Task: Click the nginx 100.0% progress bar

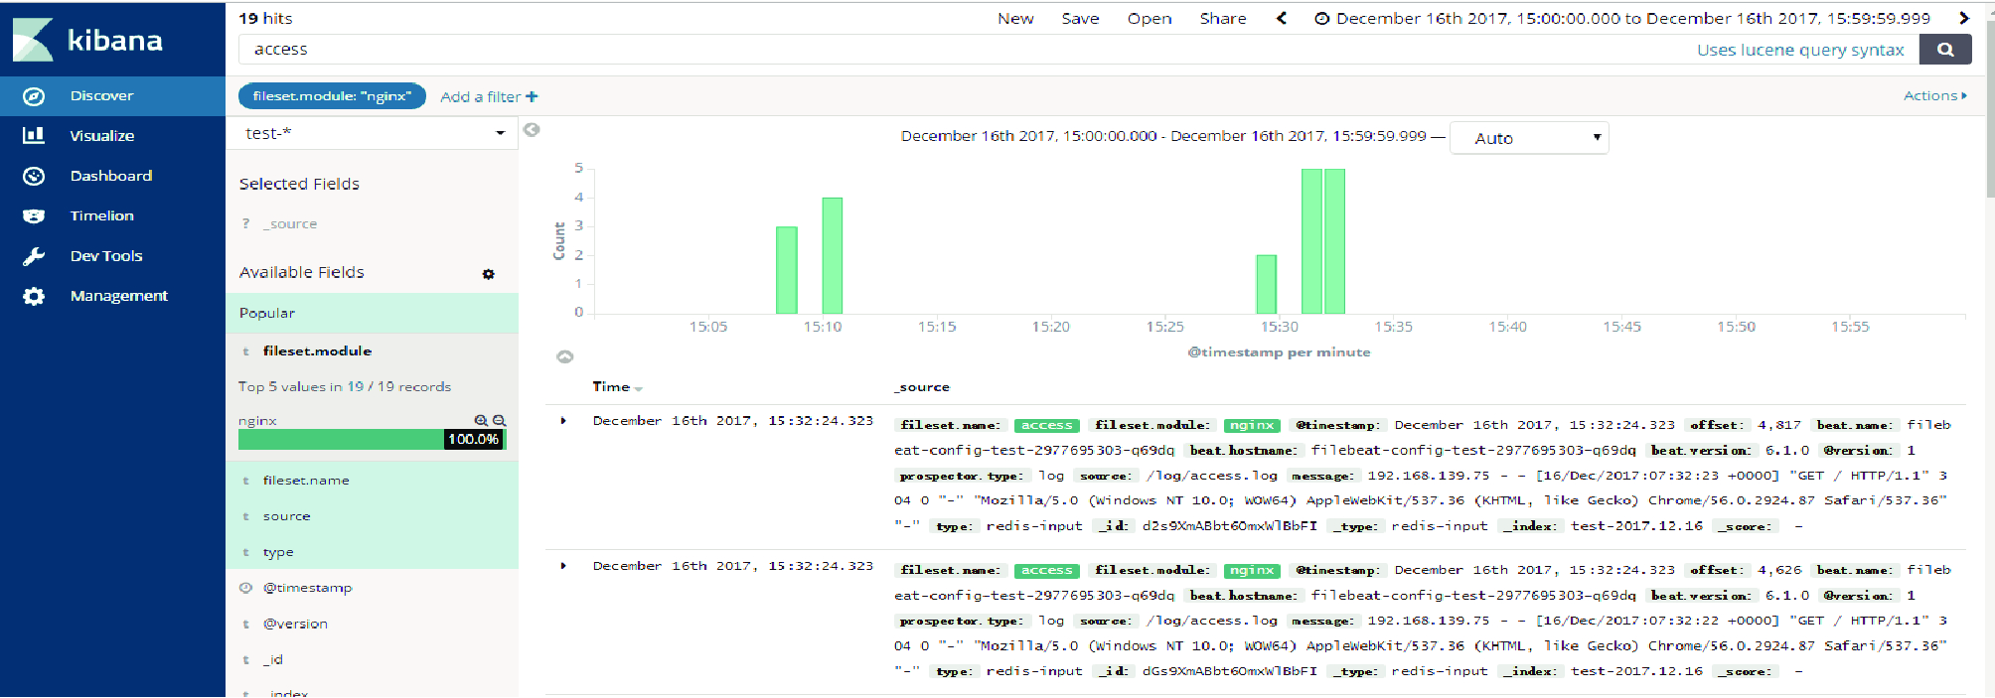Action: pyautogui.click(x=372, y=439)
